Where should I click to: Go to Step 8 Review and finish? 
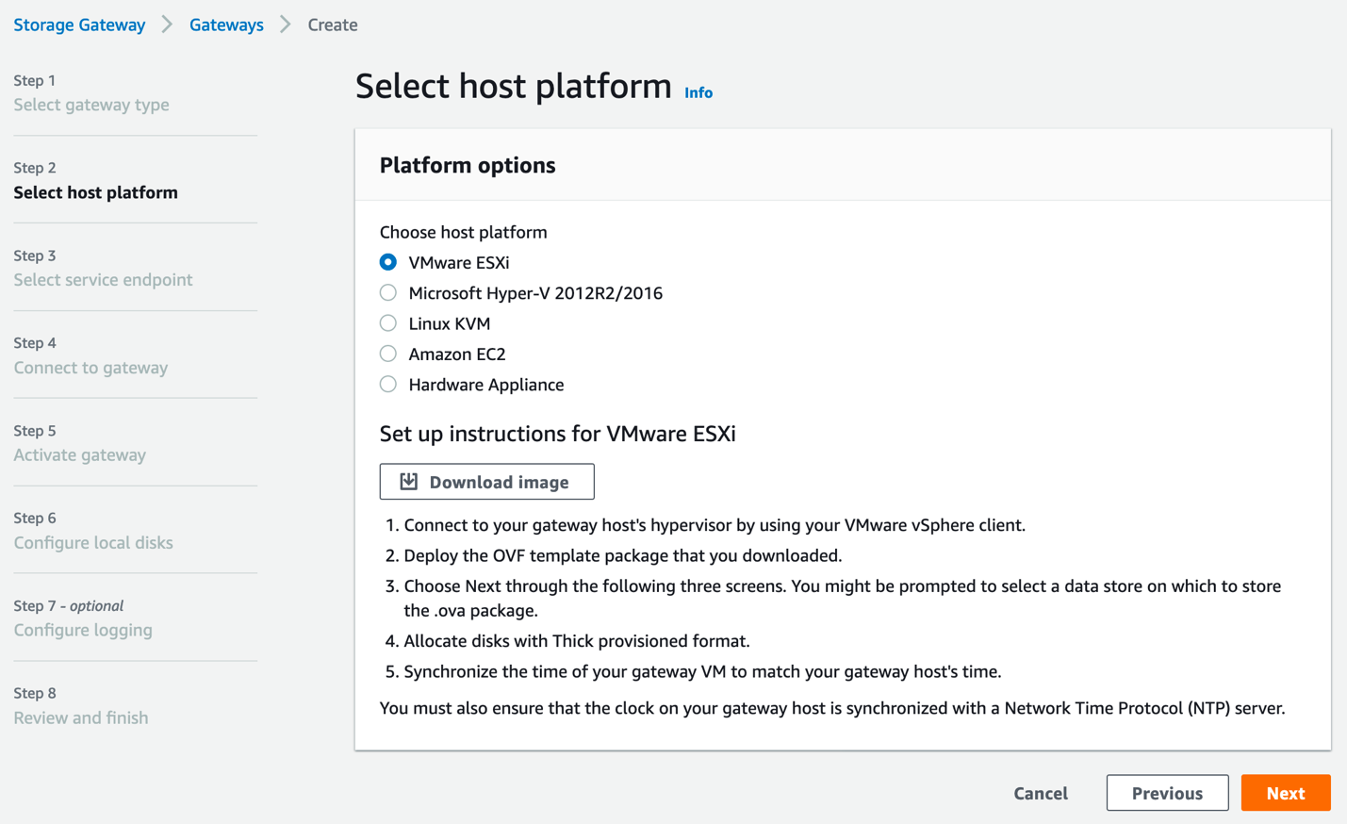click(x=81, y=717)
